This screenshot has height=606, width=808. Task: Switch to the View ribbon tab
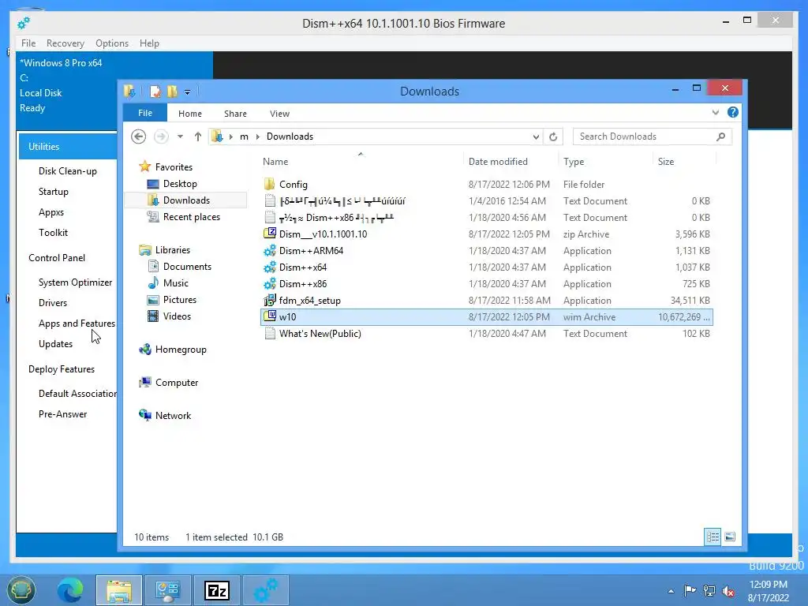click(x=279, y=114)
